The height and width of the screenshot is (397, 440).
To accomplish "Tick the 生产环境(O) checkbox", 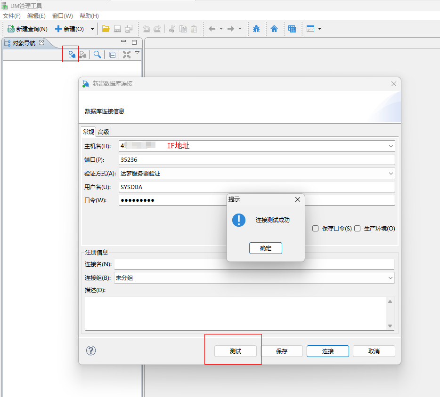I will coord(358,229).
